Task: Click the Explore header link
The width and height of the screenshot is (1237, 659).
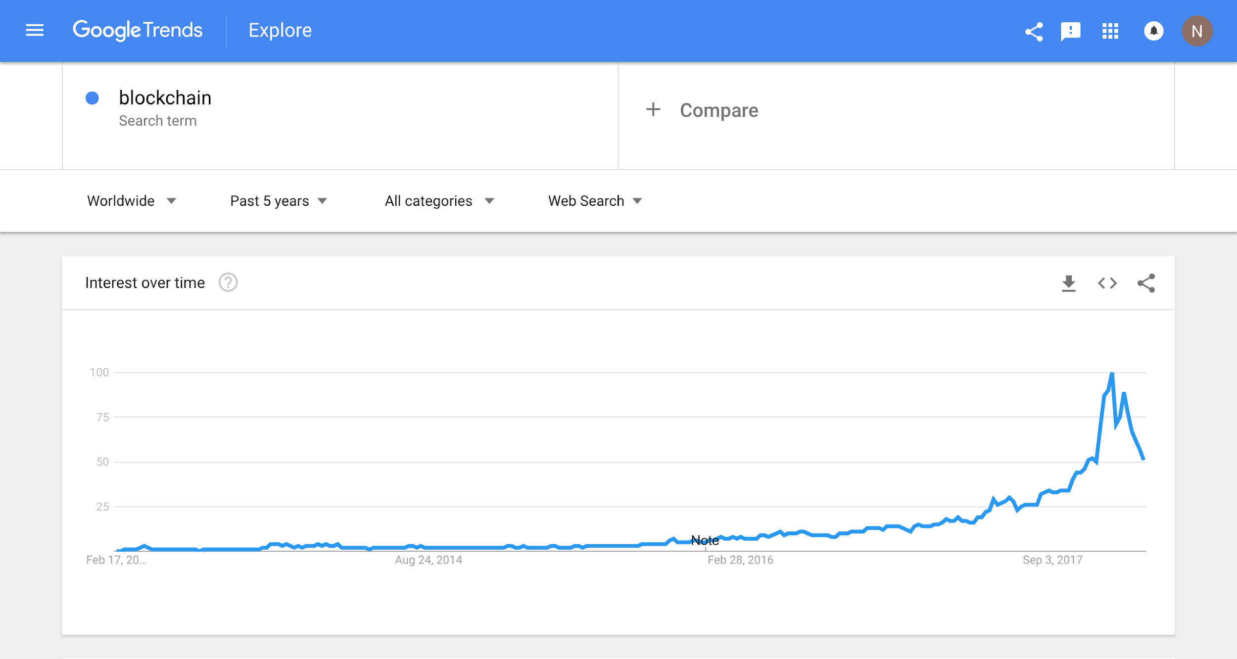Action: (280, 31)
